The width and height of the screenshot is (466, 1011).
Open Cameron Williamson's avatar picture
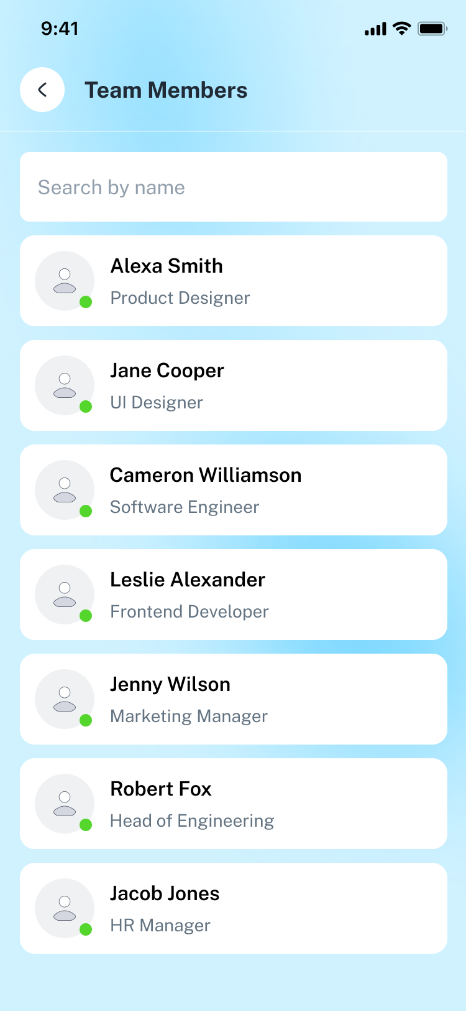coord(65,490)
